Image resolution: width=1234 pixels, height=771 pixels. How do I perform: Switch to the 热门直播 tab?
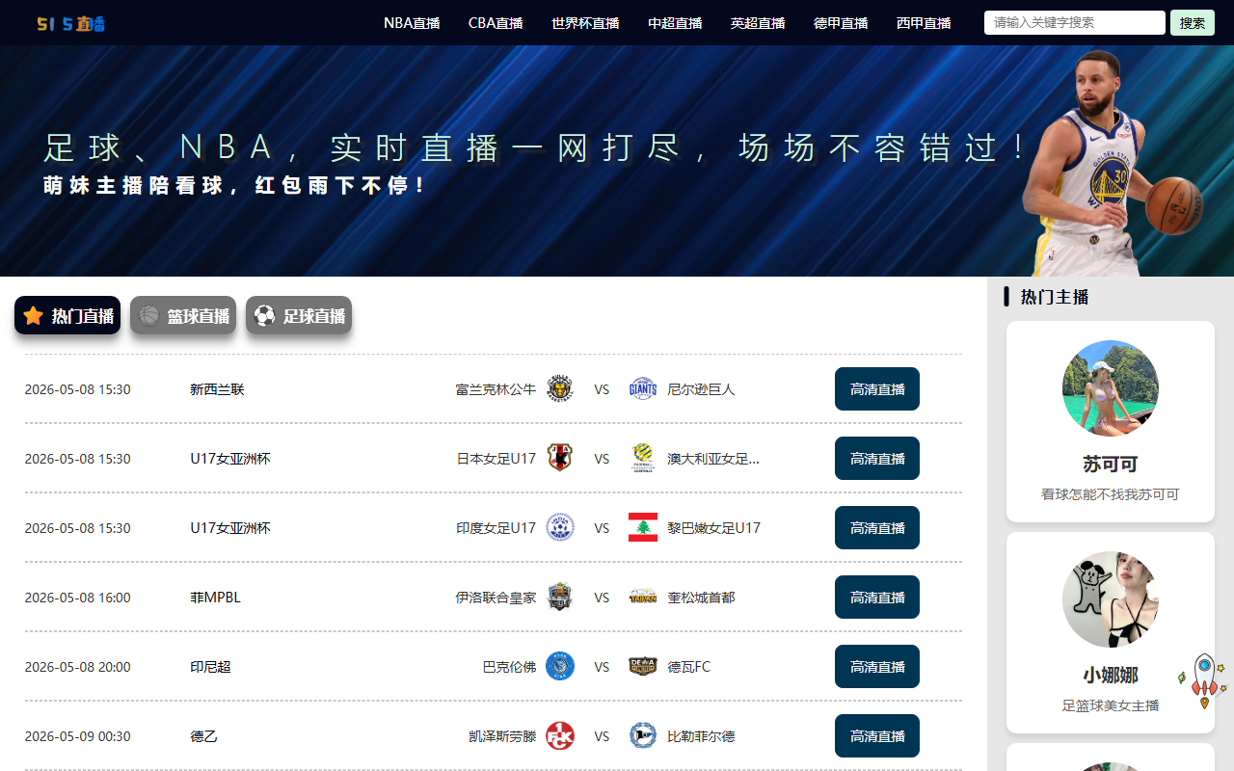(x=67, y=315)
